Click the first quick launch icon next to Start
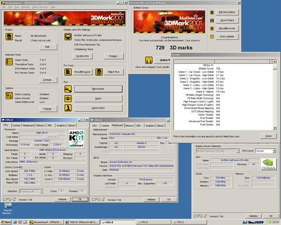 click(x=15, y=222)
